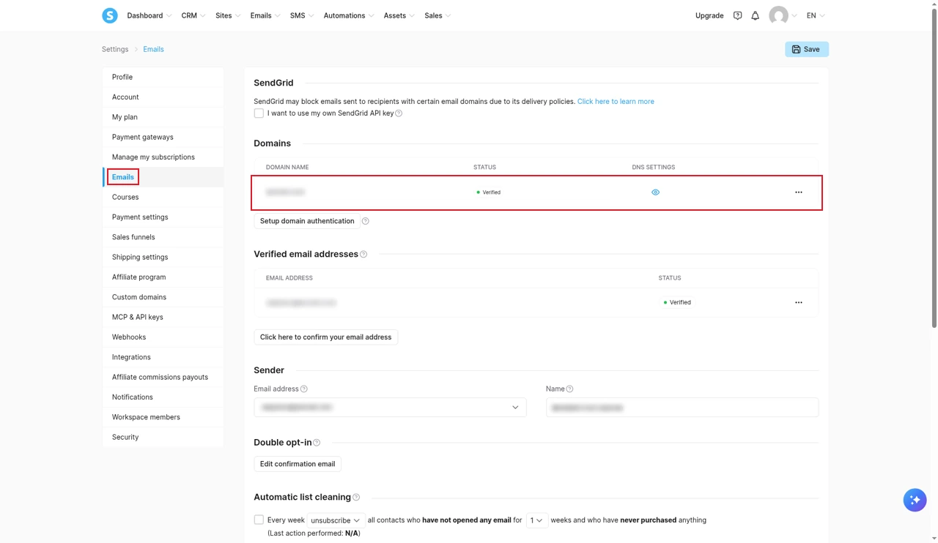Screen dimensions: 938x543
Task: Open the AI assistant sparkle button
Action: (x=915, y=500)
